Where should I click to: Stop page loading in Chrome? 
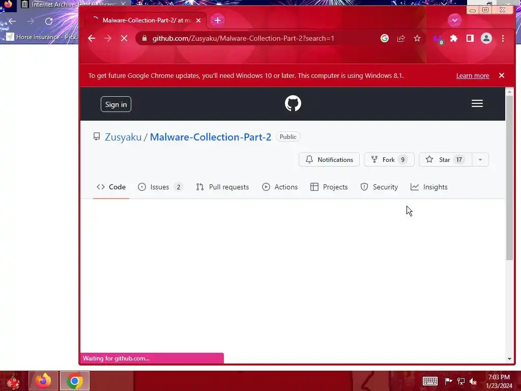click(x=124, y=38)
